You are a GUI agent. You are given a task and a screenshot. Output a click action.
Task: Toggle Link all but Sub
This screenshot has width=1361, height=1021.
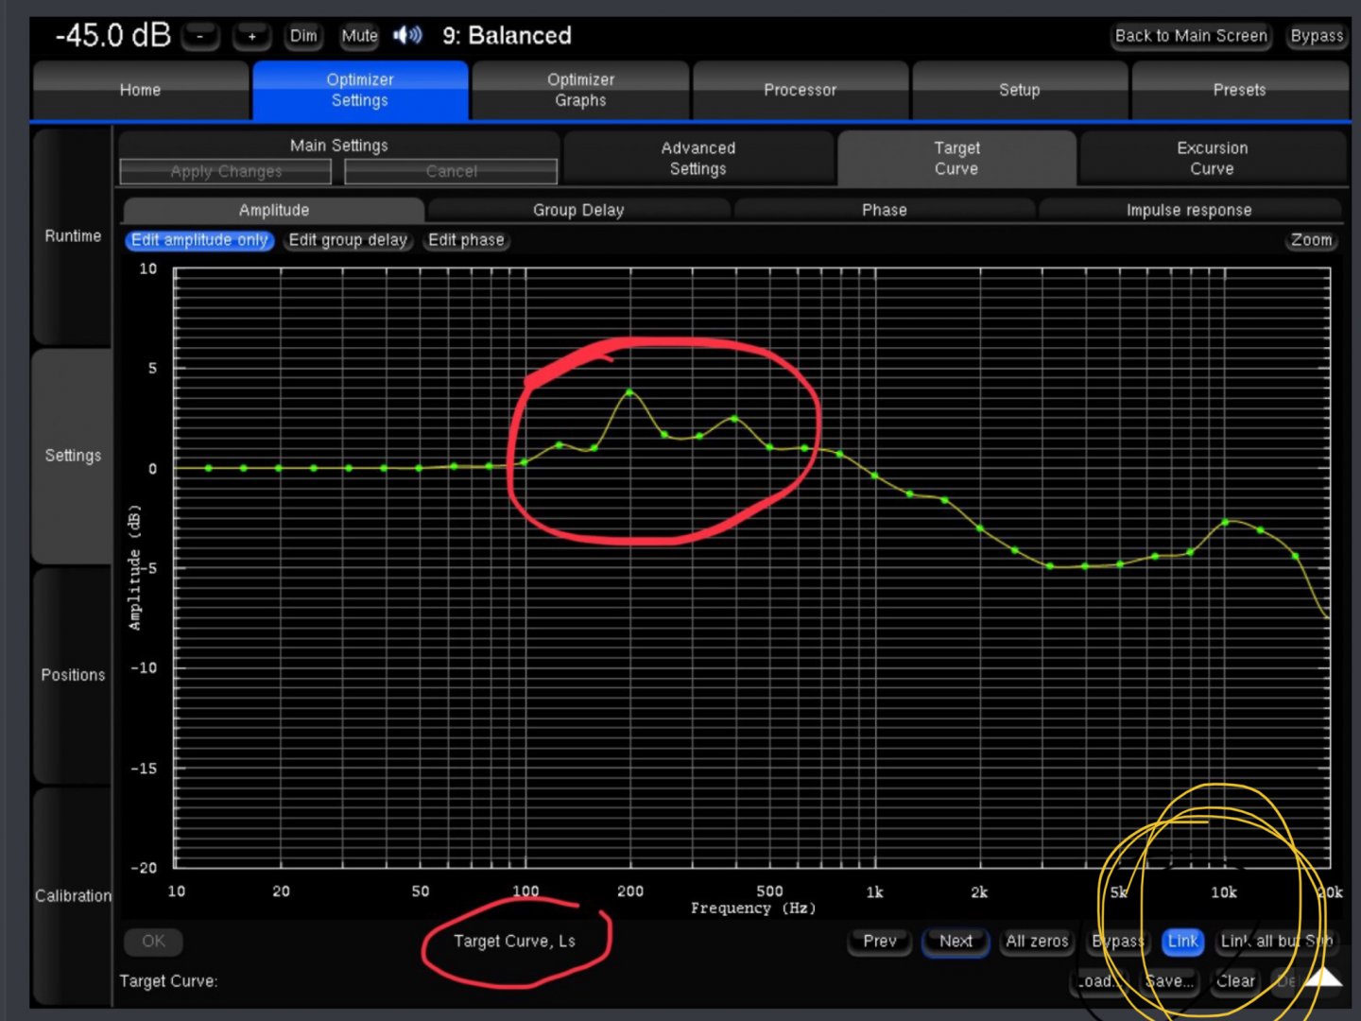click(x=1276, y=941)
